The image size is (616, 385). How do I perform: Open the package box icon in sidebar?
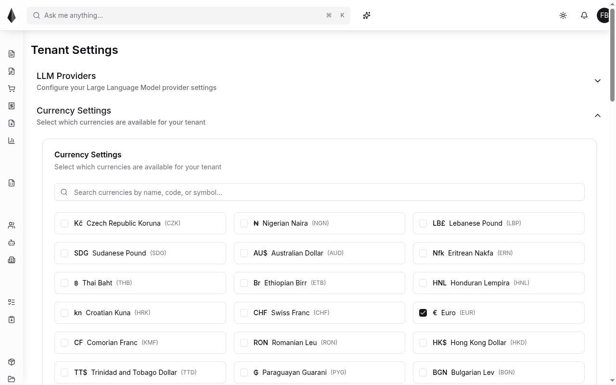click(12, 362)
